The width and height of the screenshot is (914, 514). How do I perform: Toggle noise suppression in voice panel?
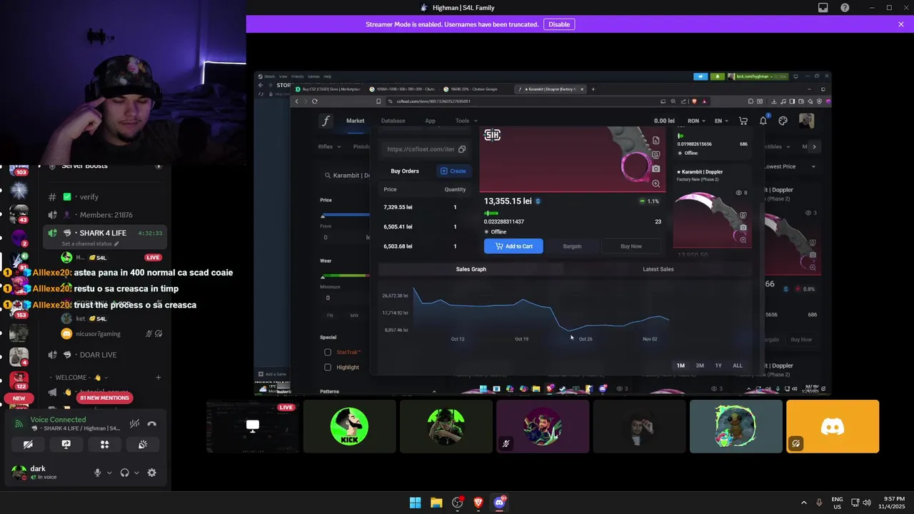tap(134, 424)
